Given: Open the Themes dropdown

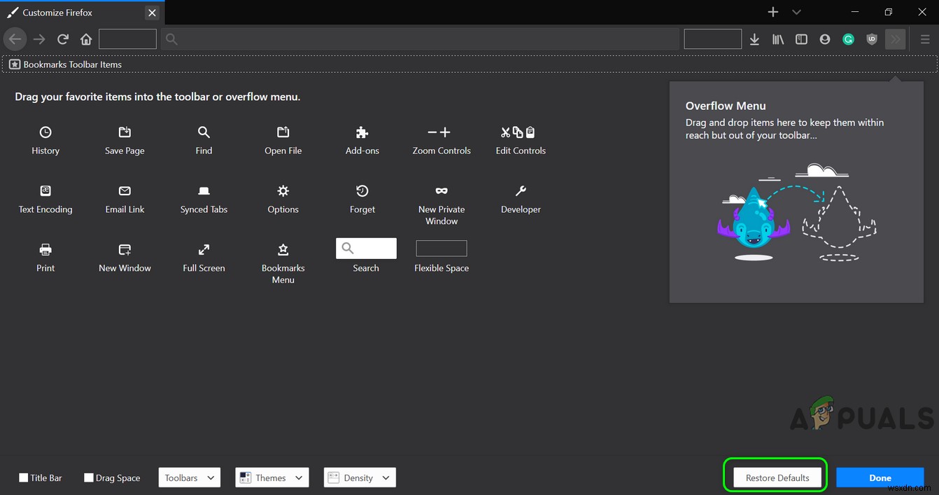Looking at the screenshot, I should point(271,477).
